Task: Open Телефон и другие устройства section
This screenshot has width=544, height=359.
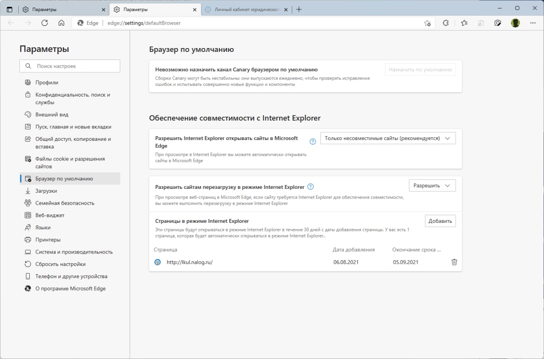Action: pos(70,276)
